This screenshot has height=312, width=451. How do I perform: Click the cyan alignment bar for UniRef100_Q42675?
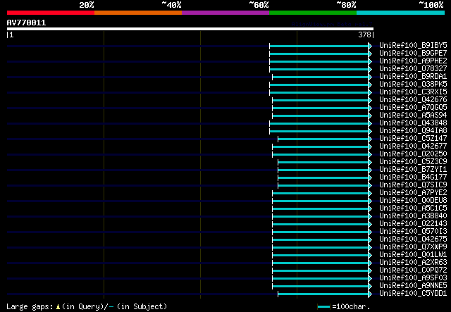[x=322, y=240]
